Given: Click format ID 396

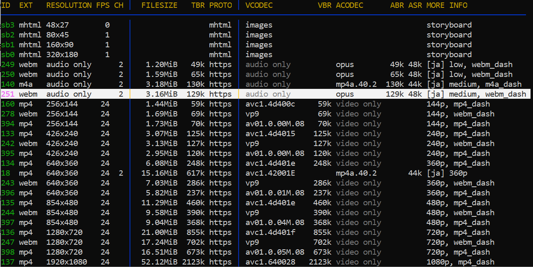Looking at the screenshot, I should click(8, 193).
